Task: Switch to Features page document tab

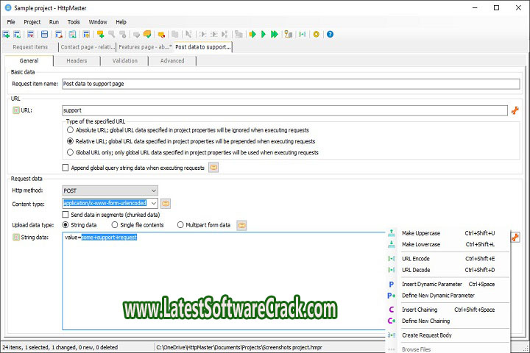Action: click(x=145, y=47)
